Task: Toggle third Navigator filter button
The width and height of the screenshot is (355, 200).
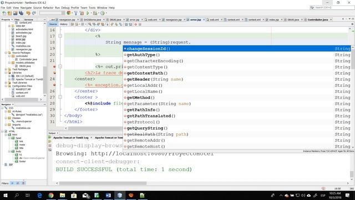Action: [23, 183]
